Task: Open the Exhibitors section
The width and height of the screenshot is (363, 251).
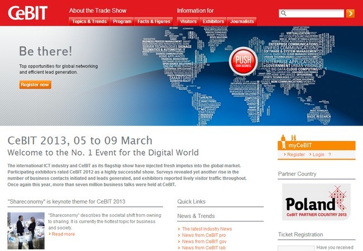Action: click(213, 22)
